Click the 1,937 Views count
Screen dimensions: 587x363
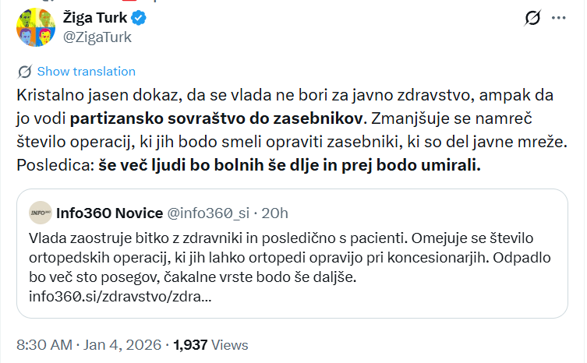210,344
